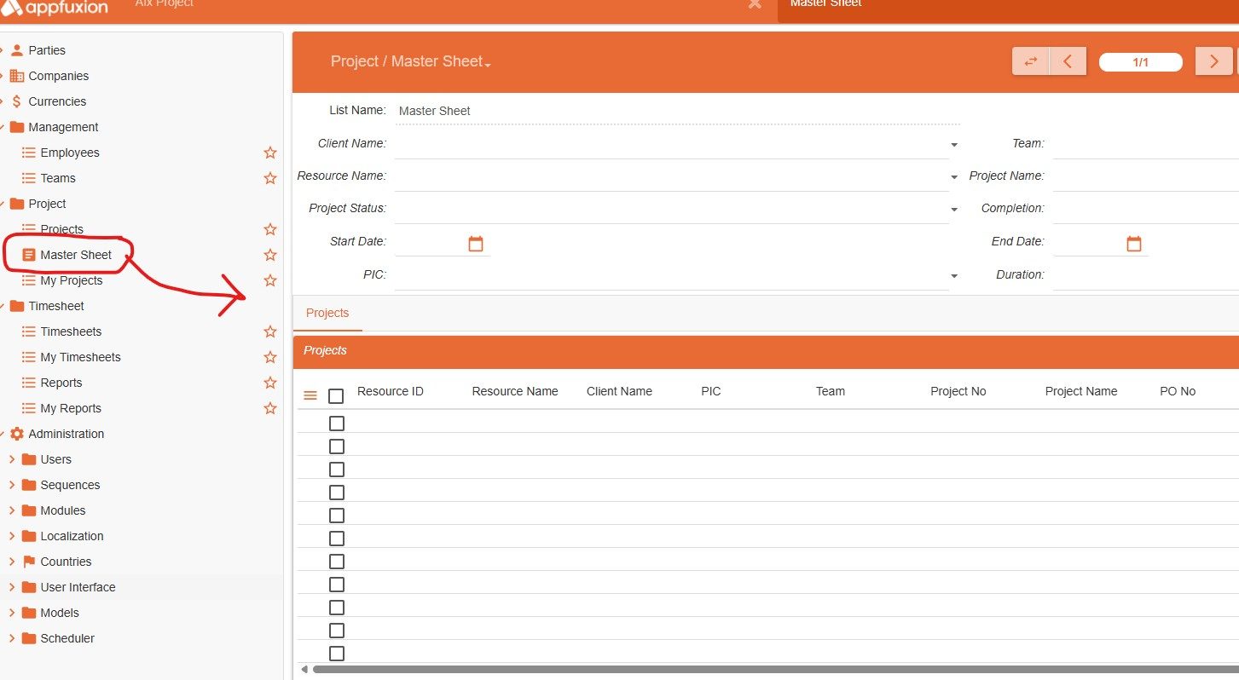Click the Countries flag icon

pos(29,562)
